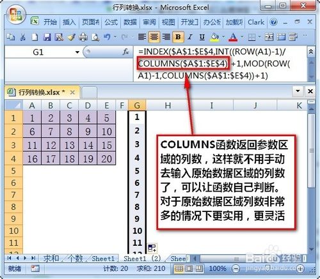The height and width of the screenshot is (279, 320).
Task: Open Excel Help question mark
Action: [x=273, y=22]
